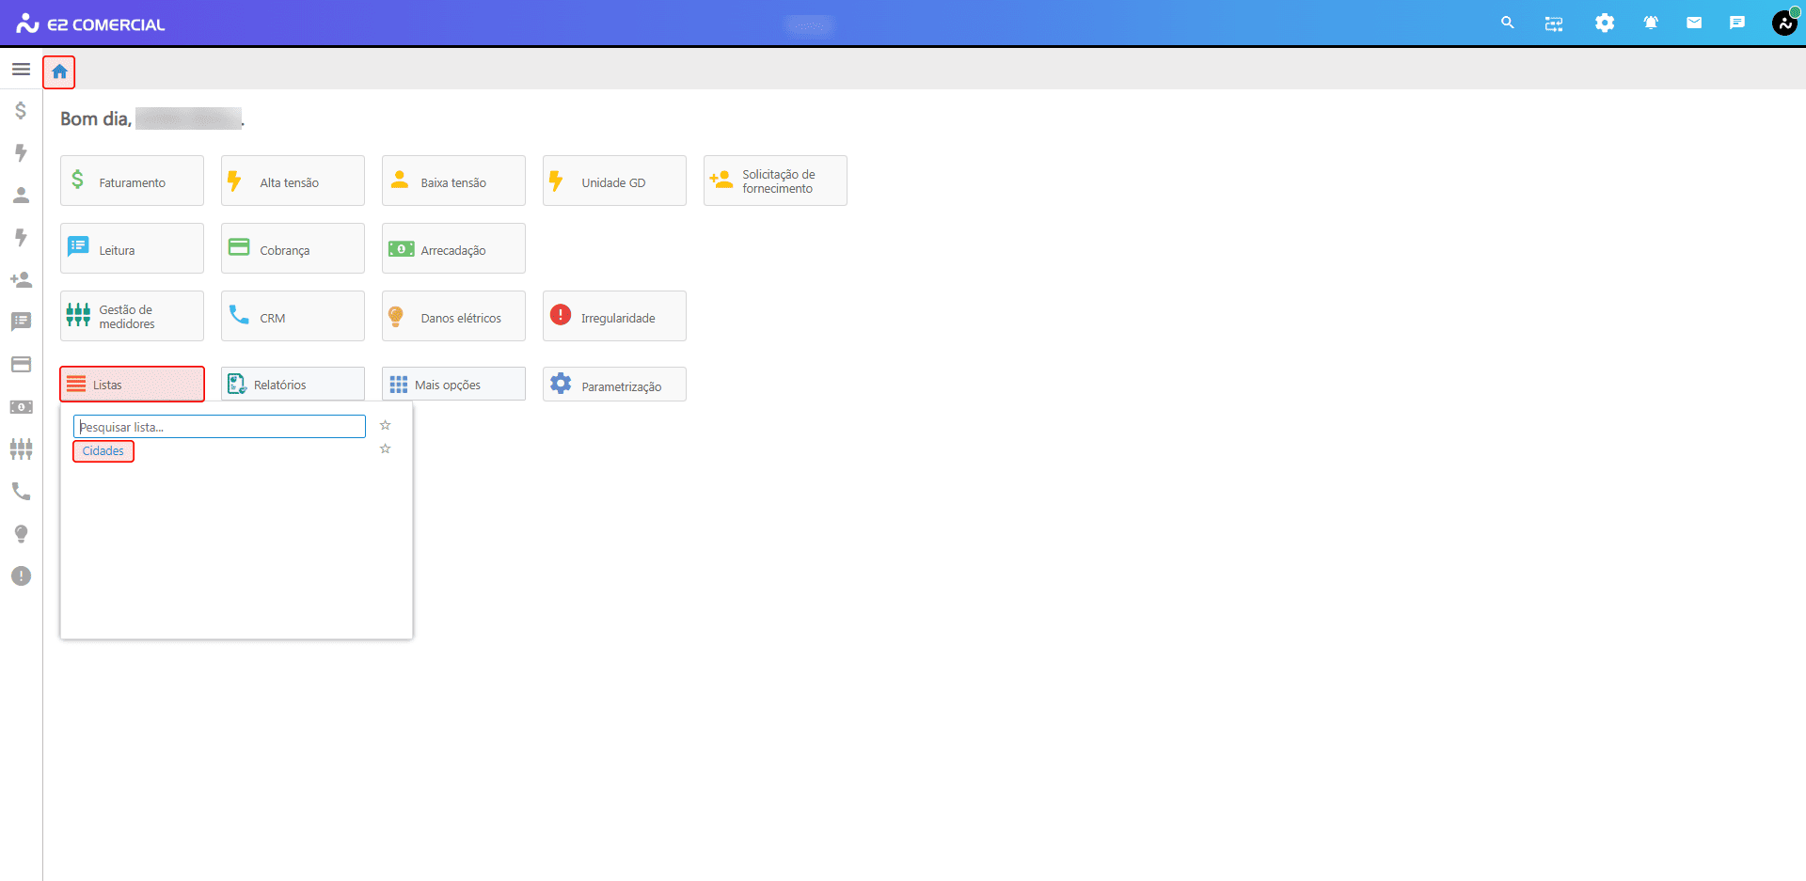Click the Home tab icon
The width and height of the screenshot is (1806, 881).
pyautogui.click(x=59, y=71)
